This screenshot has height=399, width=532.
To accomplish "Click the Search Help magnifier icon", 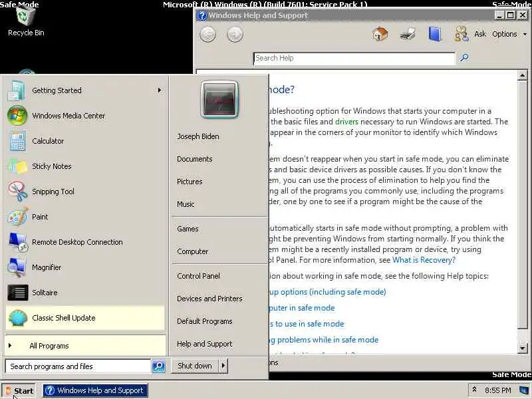I will (x=464, y=58).
